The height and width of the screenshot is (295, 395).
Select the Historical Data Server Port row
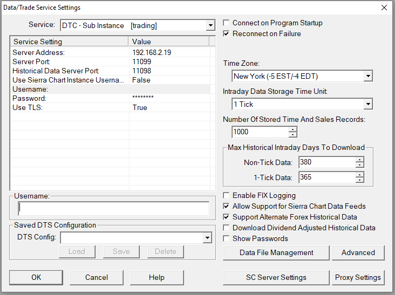(x=110, y=71)
